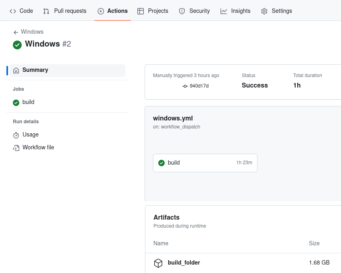The image size is (341, 273).
Task: Go back to the Windows workflow link
Action: [32, 32]
